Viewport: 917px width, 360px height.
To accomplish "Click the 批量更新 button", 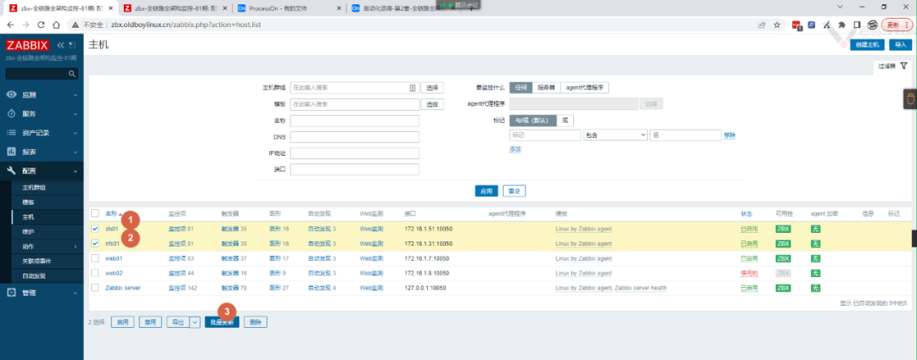I will tap(222, 322).
